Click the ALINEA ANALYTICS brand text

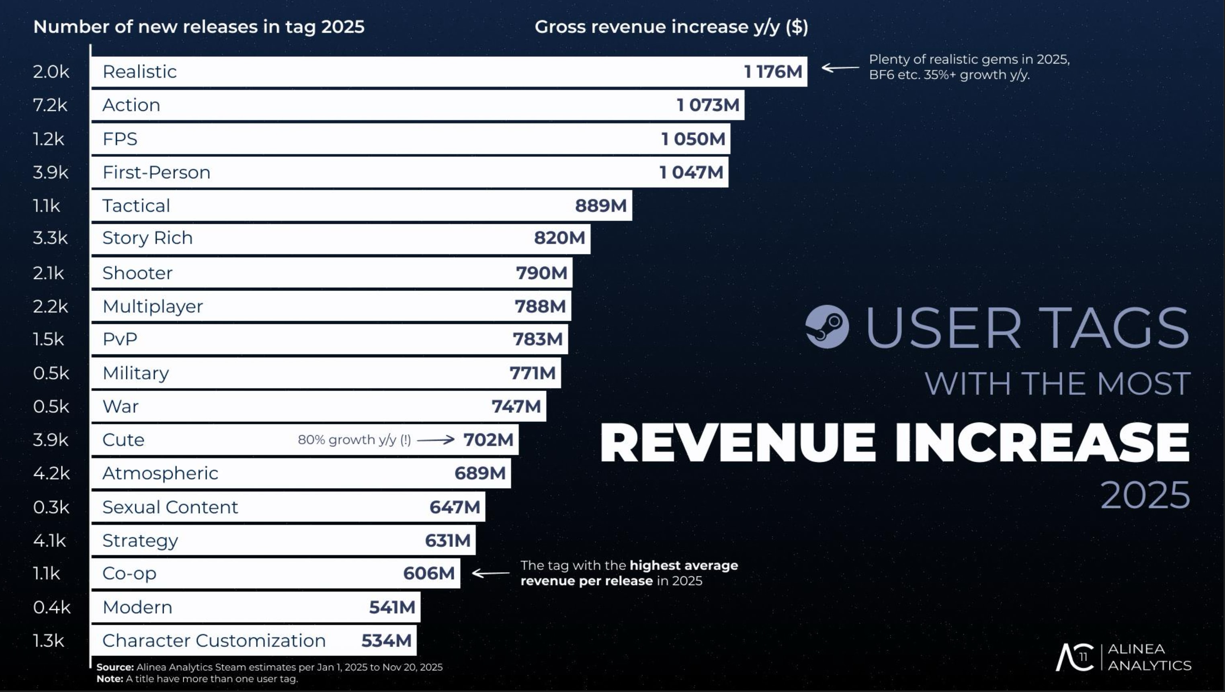(1149, 657)
